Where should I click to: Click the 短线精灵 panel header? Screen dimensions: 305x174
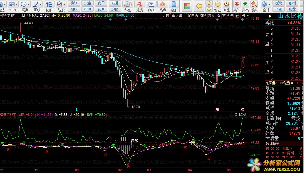point(272,144)
